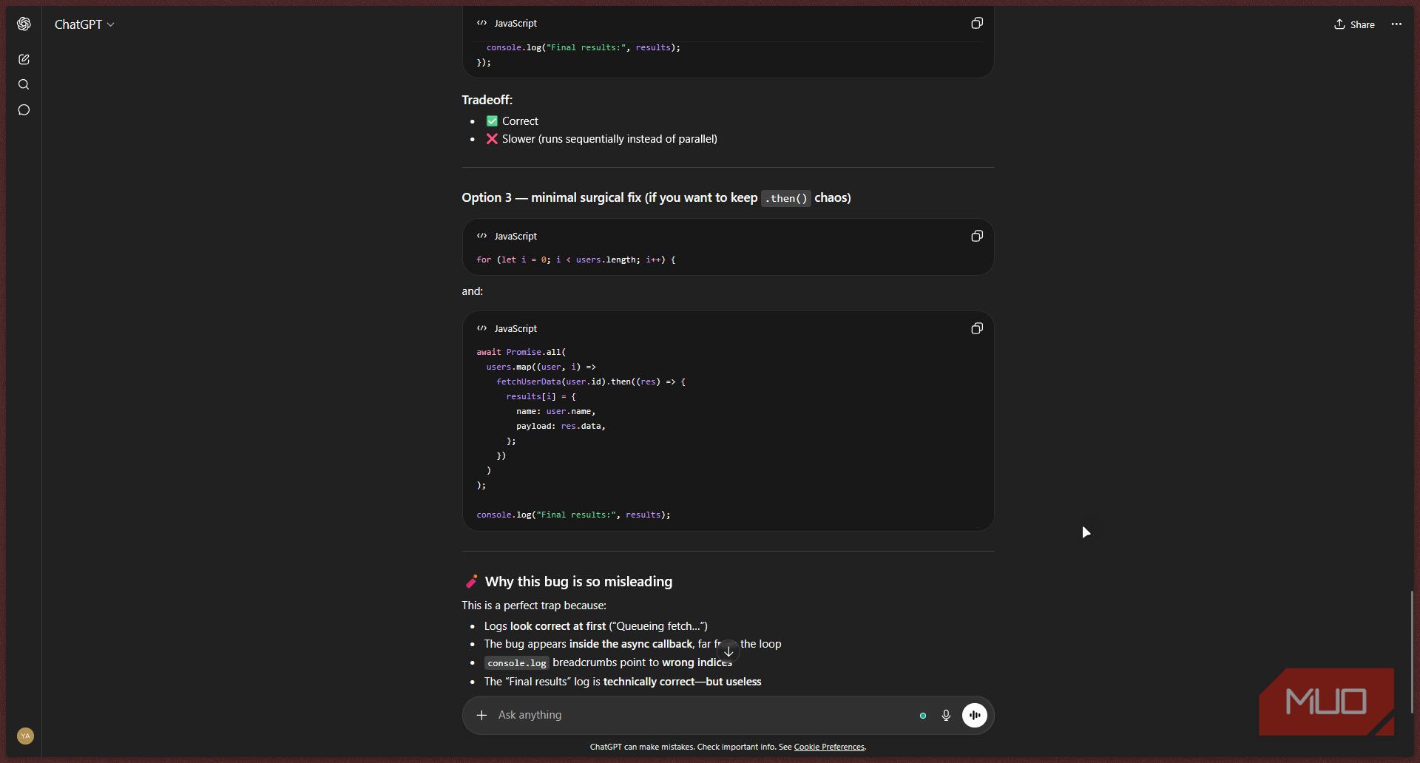This screenshot has height=763, width=1420.
Task: Expand the ChatGPT model selector dropdown
Action: coord(84,24)
